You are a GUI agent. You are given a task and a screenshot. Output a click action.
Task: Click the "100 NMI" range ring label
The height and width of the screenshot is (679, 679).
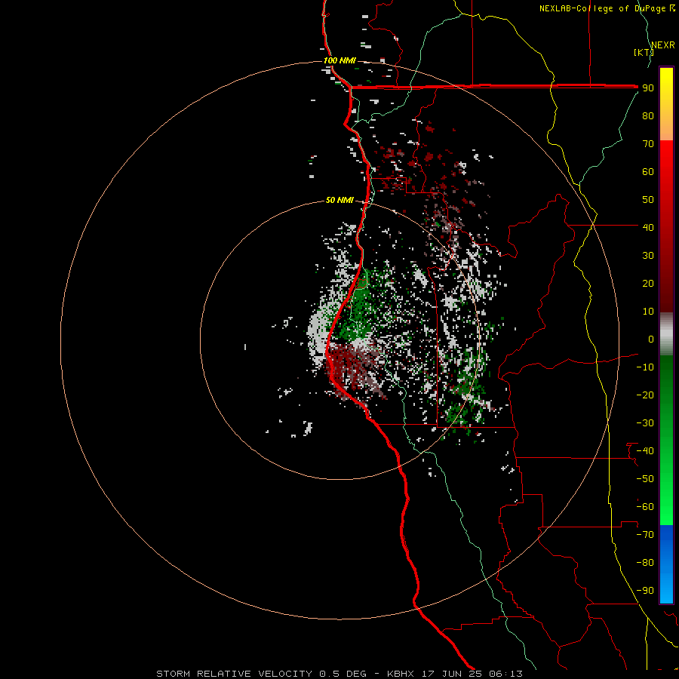click(x=339, y=60)
